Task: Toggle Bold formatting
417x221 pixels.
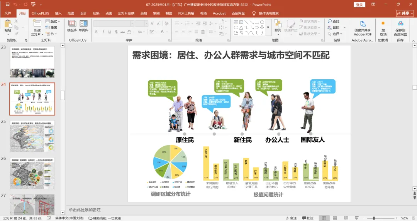Action: [96, 32]
